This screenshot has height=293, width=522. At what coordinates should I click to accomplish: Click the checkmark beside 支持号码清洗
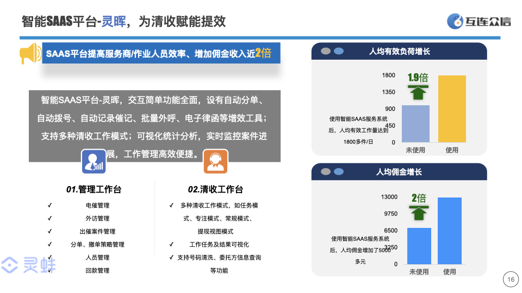pos(171,257)
